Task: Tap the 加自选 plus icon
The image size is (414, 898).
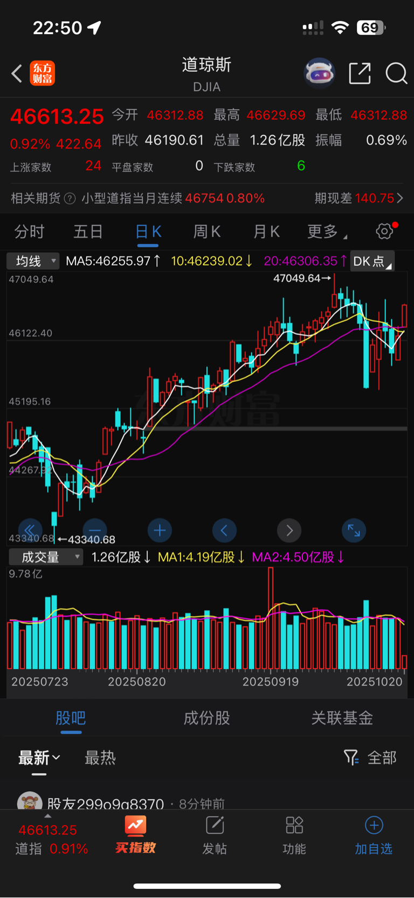Action: 374,825
